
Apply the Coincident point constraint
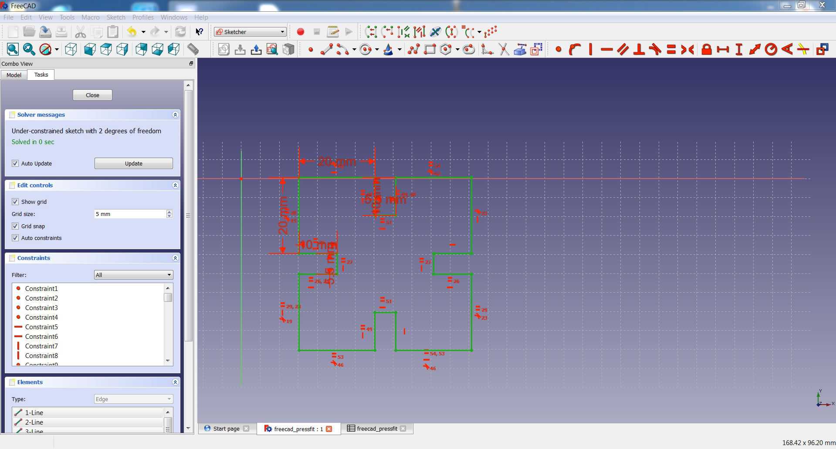558,49
